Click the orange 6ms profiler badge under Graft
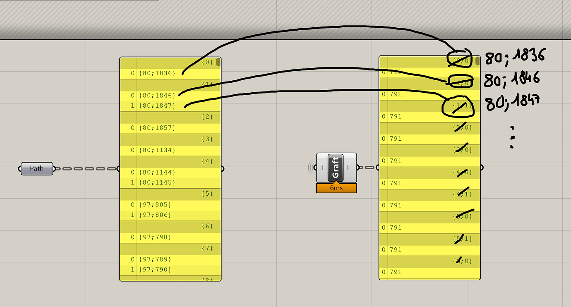 tap(336, 188)
